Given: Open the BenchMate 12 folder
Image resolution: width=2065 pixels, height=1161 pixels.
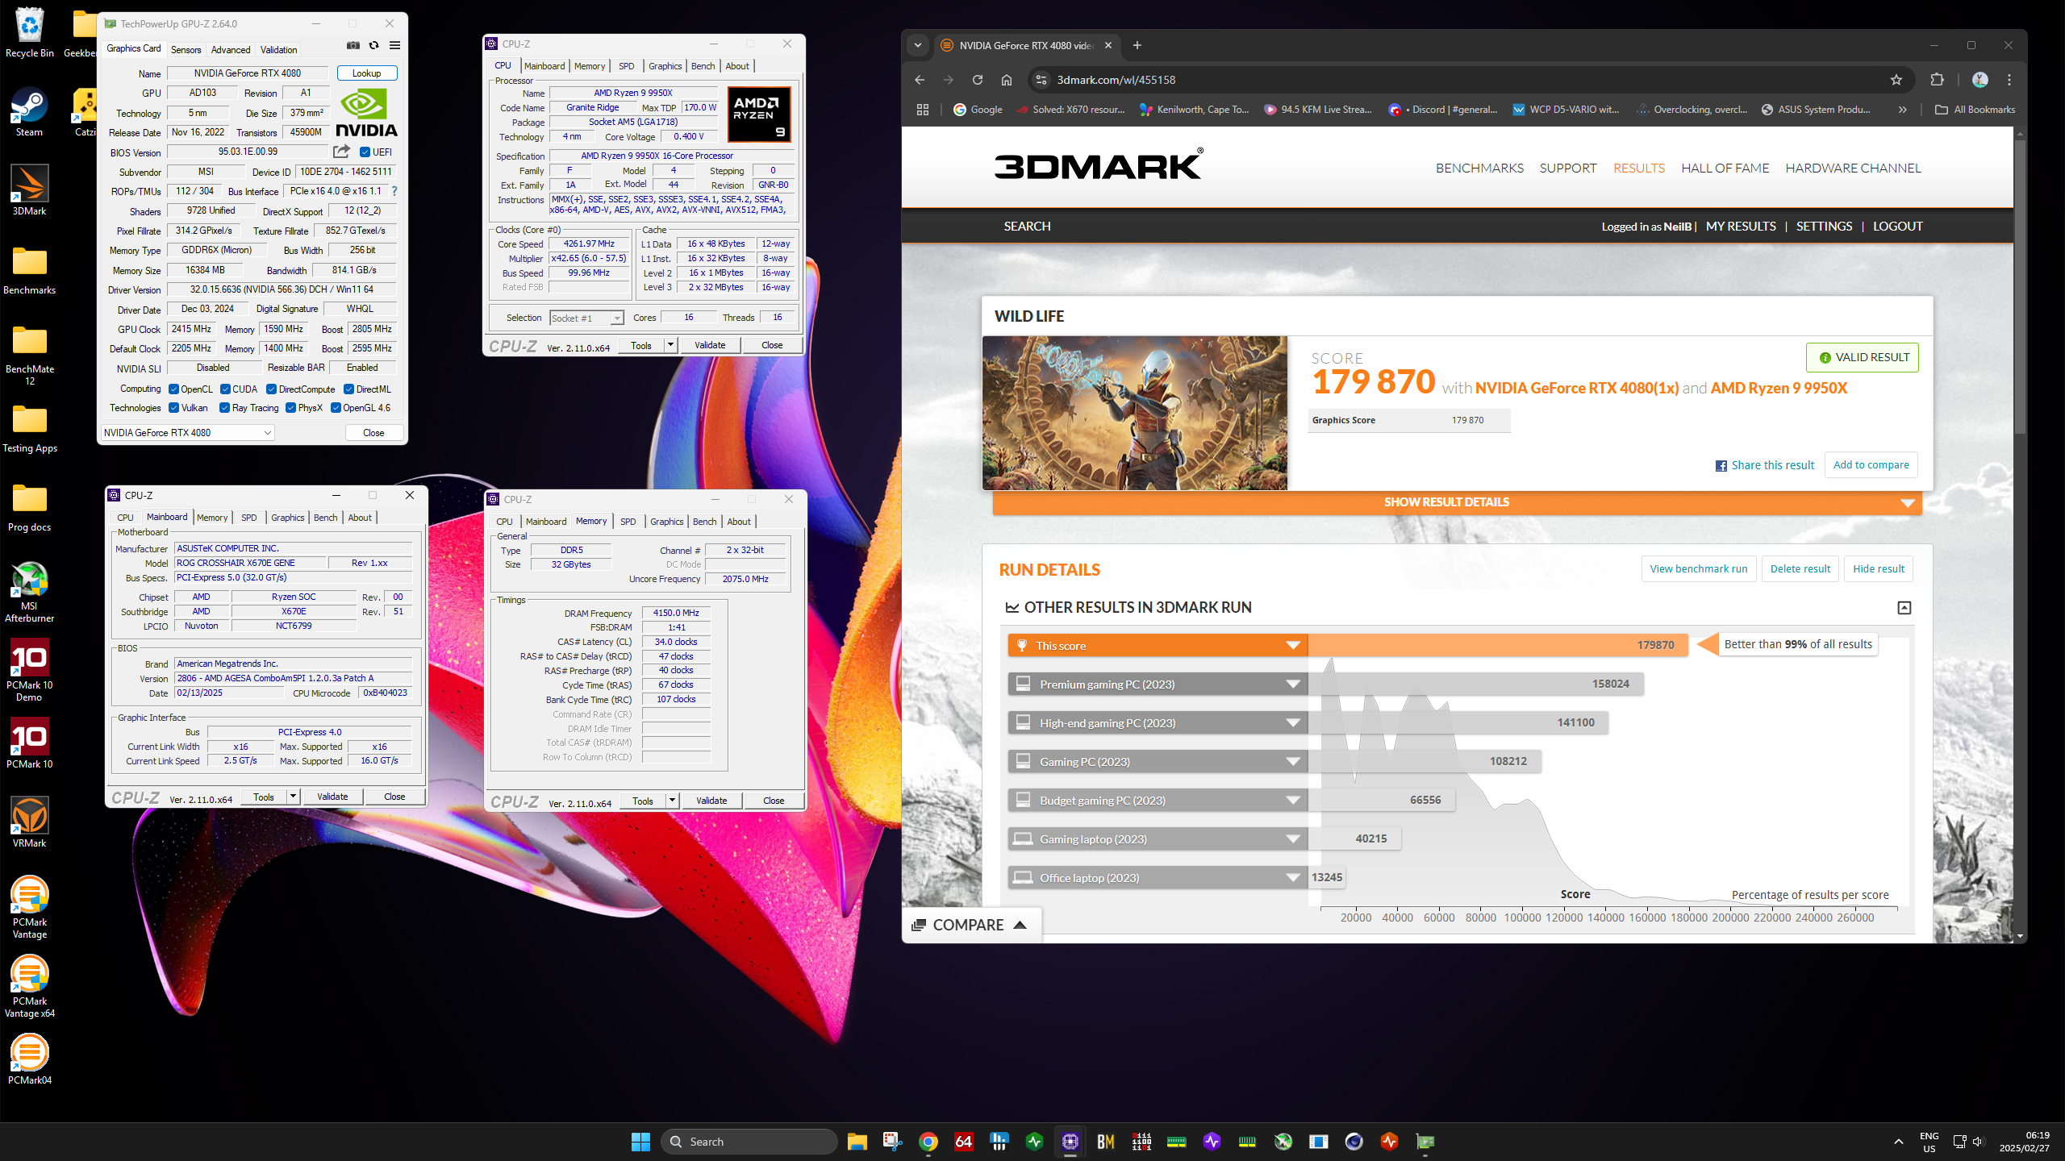Looking at the screenshot, I should tap(30, 355).
